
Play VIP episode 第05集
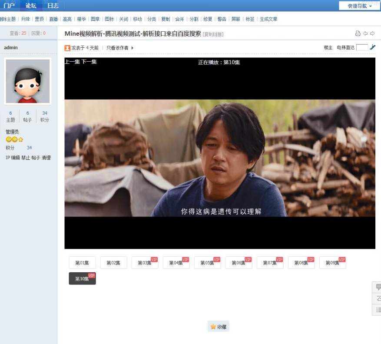208,263
